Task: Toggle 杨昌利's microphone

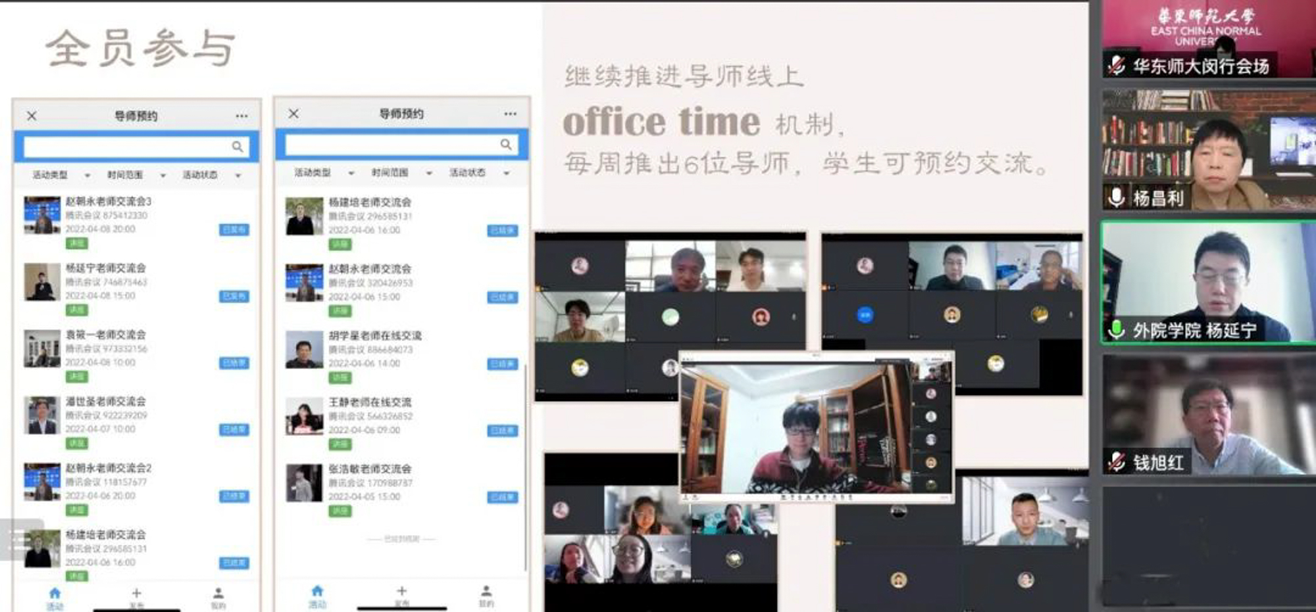Action: coord(1116,197)
